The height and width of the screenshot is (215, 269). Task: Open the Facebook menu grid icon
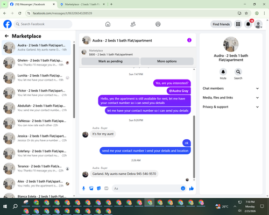click(x=238, y=24)
